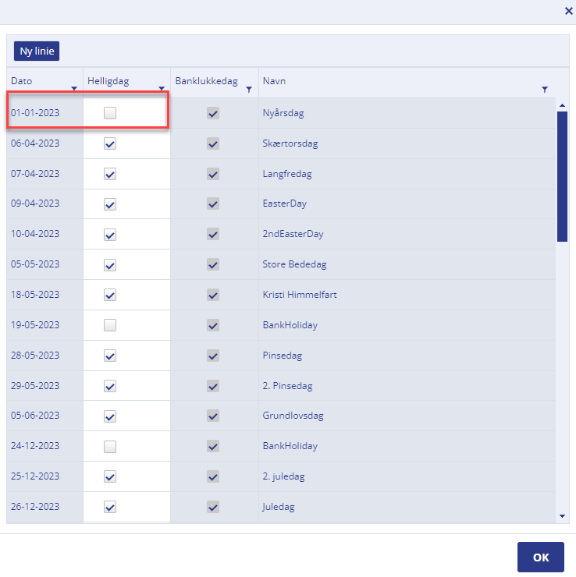576x577 pixels.
Task: Select the date cell 07-04-2023
Action: pyautogui.click(x=45, y=174)
